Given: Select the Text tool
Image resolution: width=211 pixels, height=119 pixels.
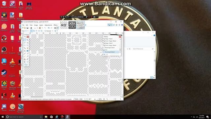Looking at the screenshot, I should coord(25,62).
